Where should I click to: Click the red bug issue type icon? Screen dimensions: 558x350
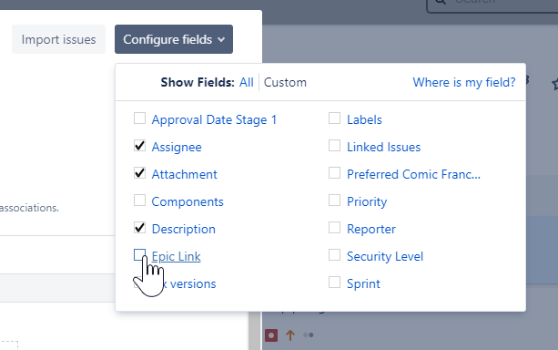coord(271,335)
